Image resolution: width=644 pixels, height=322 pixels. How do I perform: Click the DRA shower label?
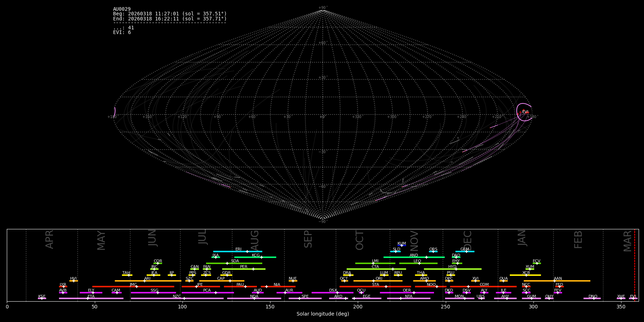click(x=347, y=273)
